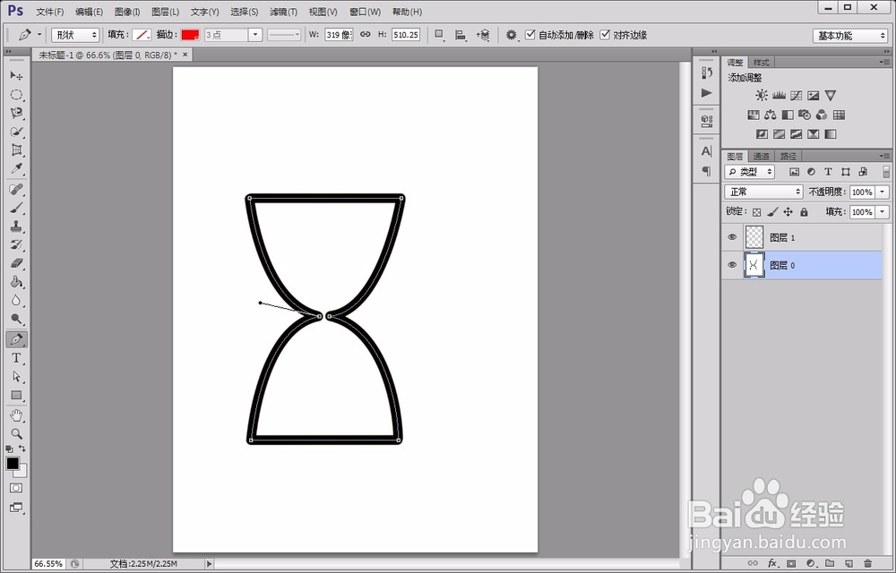Add Curves adjustment
The height and width of the screenshot is (573, 896).
pyautogui.click(x=796, y=95)
